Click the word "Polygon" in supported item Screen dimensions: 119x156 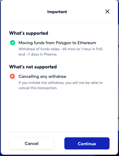click(x=64, y=43)
